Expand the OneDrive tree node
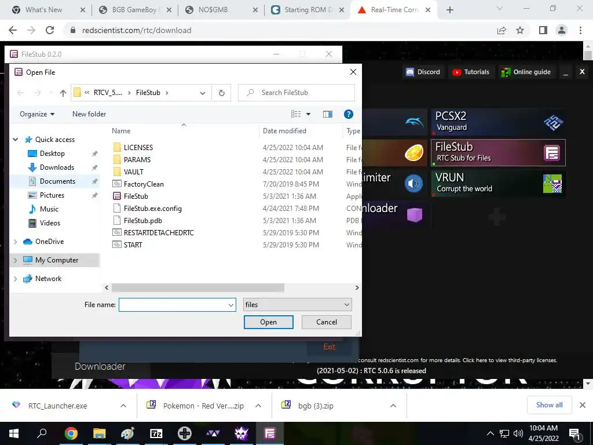 (x=16, y=242)
